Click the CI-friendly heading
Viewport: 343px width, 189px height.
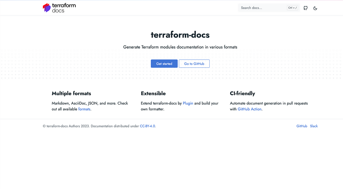click(x=243, y=93)
